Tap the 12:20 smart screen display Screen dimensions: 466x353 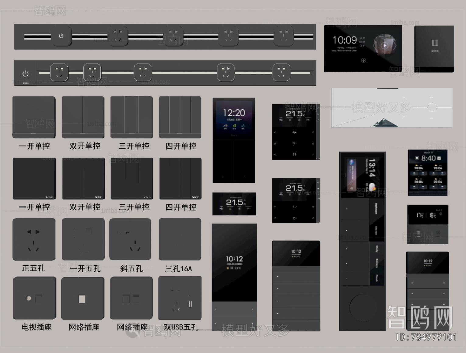click(x=234, y=118)
